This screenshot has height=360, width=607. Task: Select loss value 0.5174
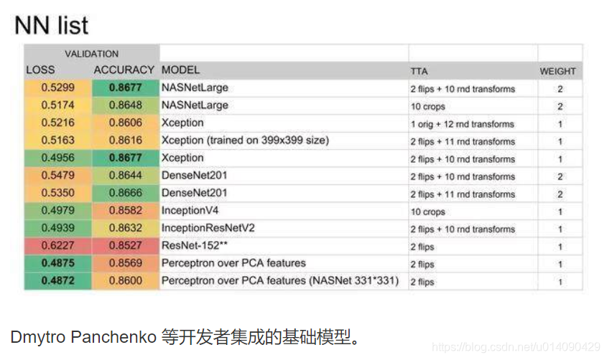pos(57,105)
